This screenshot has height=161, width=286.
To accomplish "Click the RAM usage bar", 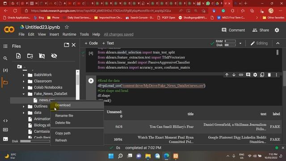I will pos(230,41).
